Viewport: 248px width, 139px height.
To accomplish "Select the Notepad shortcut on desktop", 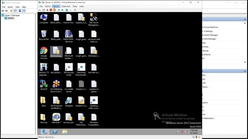I will click(69, 102).
